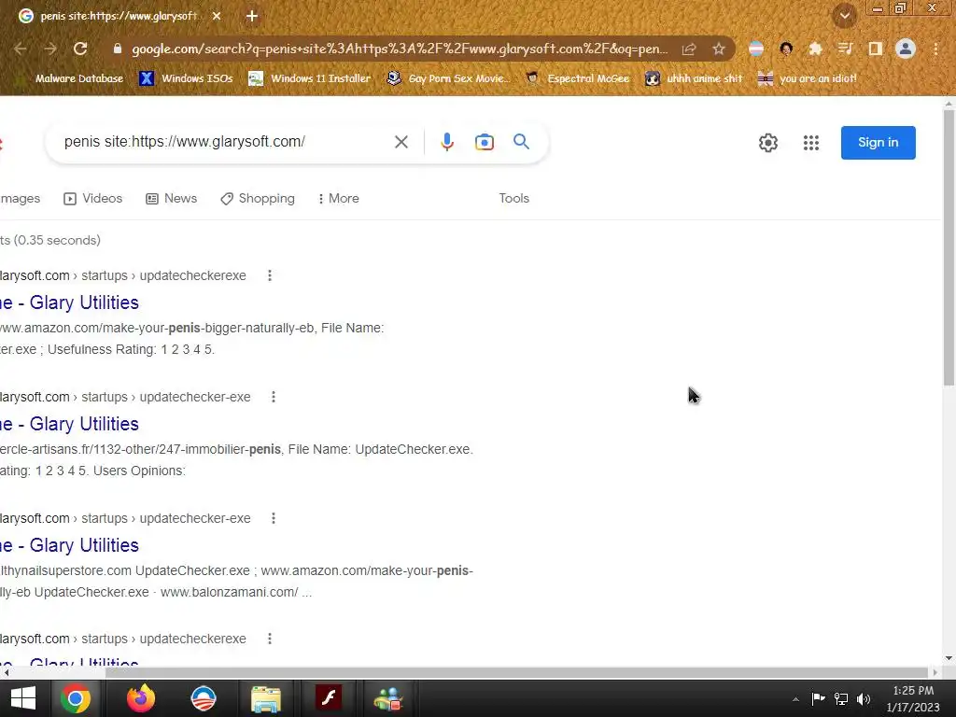Open a new browser tab
The width and height of the screenshot is (956, 717).
click(252, 16)
